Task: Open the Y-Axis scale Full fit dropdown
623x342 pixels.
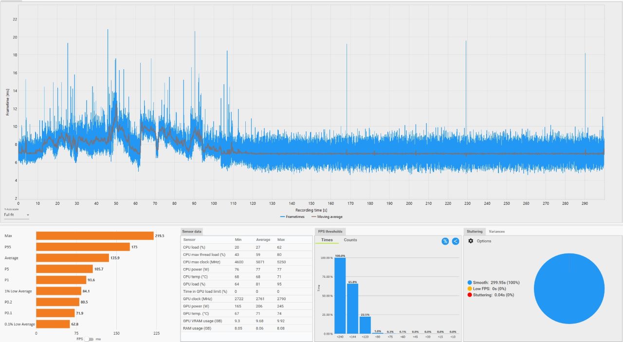Action: pyautogui.click(x=17, y=215)
